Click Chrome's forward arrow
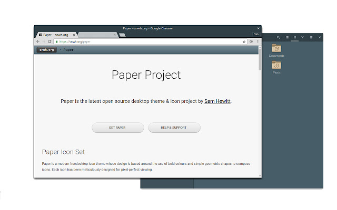Image resolution: width=337 pixels, height=210 pixels. tap(44, 41)
